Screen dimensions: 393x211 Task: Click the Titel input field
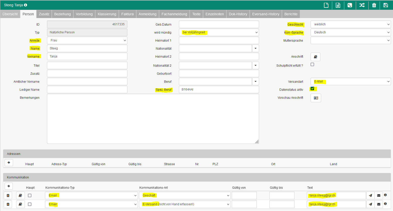click(x=87, y=65)
